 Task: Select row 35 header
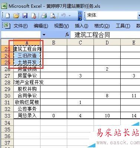click(x=7, y=129)
